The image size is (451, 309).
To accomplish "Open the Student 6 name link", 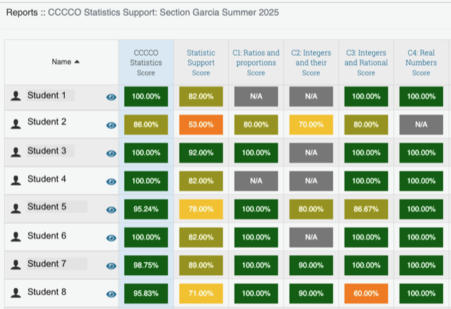I will coord(47,236).
